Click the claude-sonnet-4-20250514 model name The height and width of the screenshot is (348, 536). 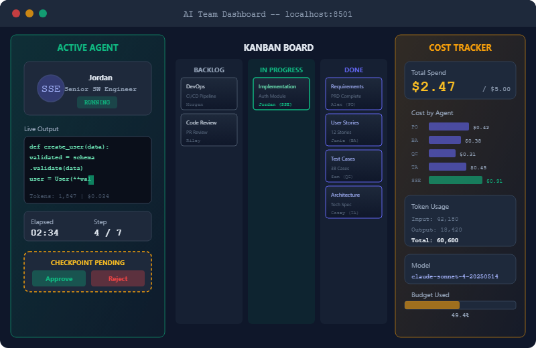(x=455, y=276)
